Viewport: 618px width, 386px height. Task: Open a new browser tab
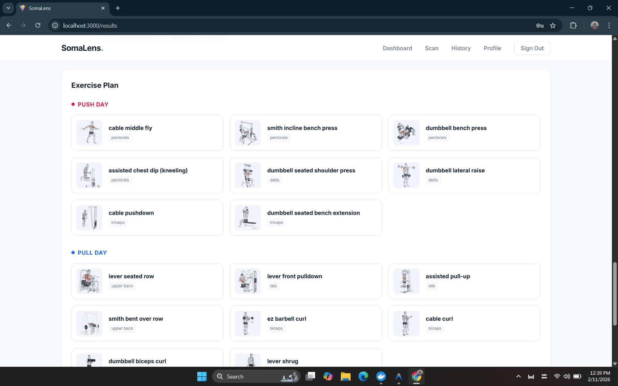point(118,8)
